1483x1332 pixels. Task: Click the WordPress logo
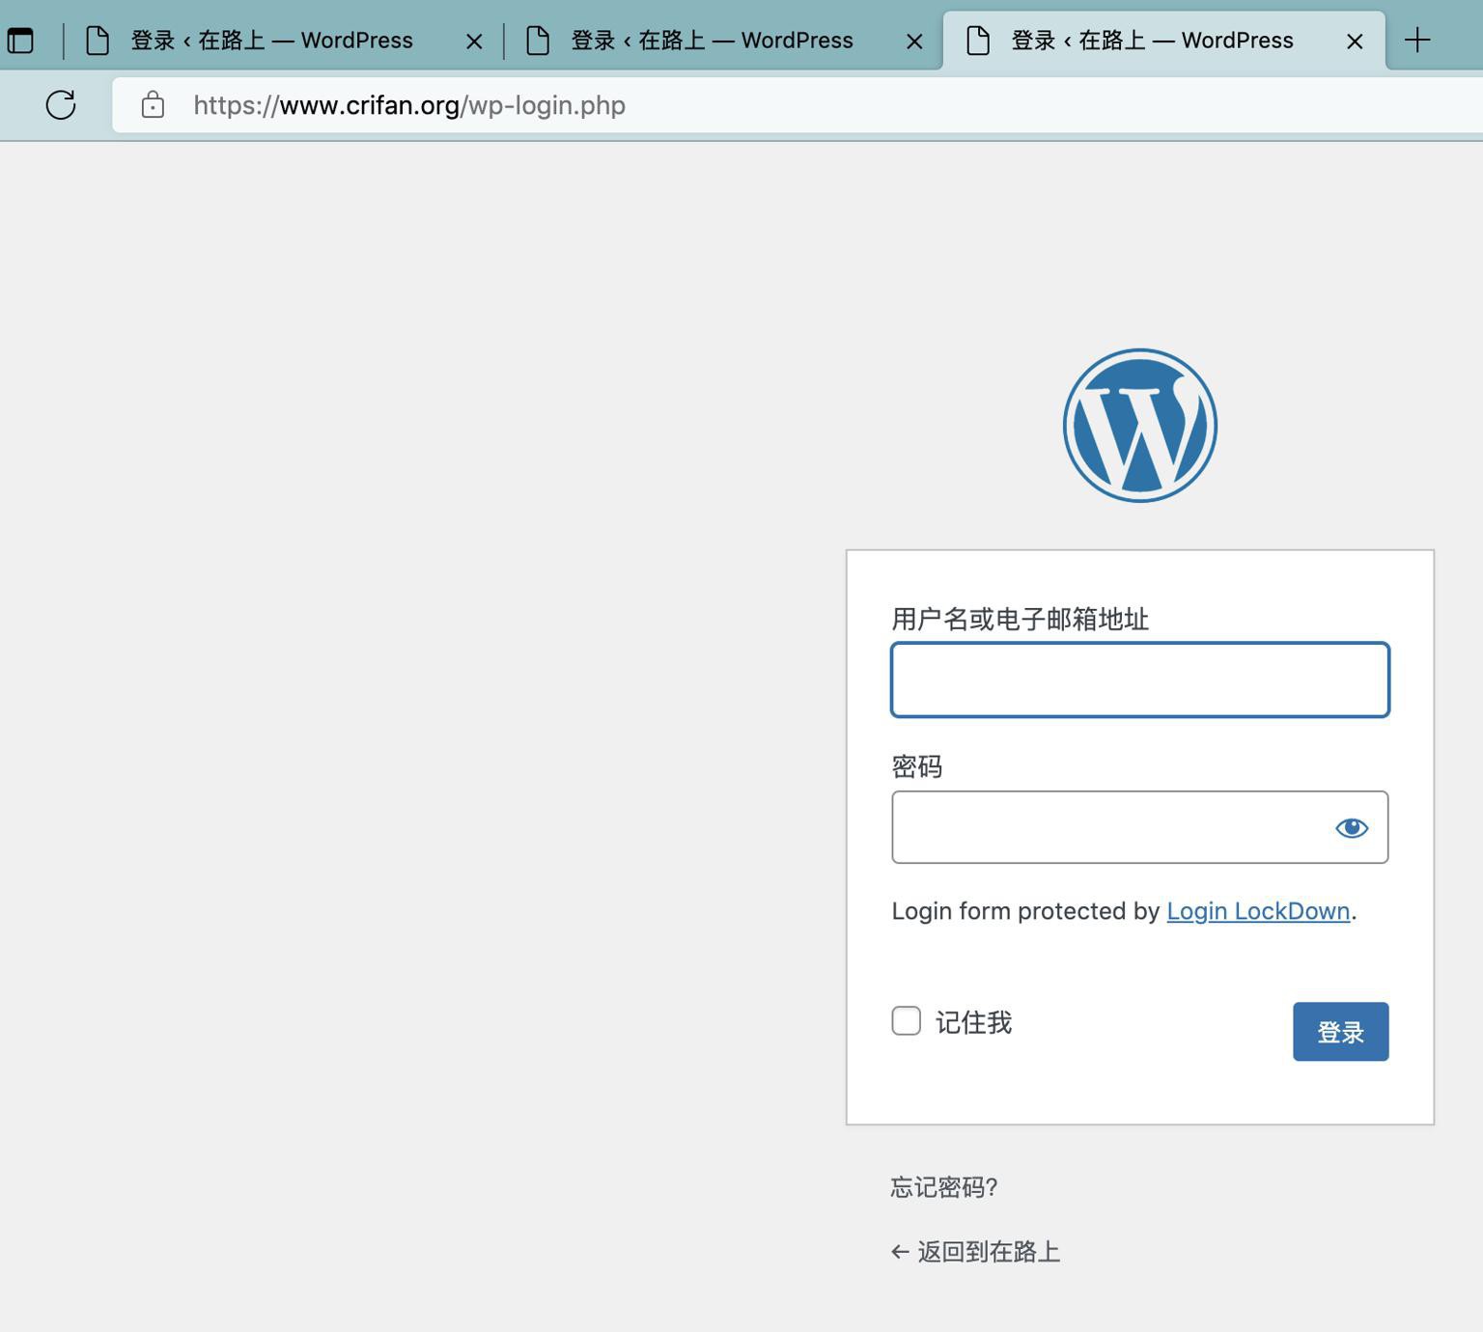1140,426
